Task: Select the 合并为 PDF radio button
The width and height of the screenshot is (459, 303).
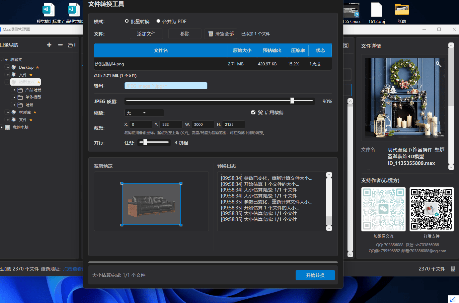Action: 158,21
